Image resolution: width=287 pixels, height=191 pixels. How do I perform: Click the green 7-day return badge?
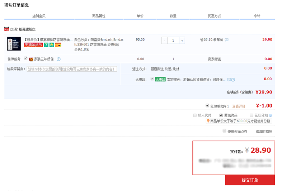click(46, 45)
